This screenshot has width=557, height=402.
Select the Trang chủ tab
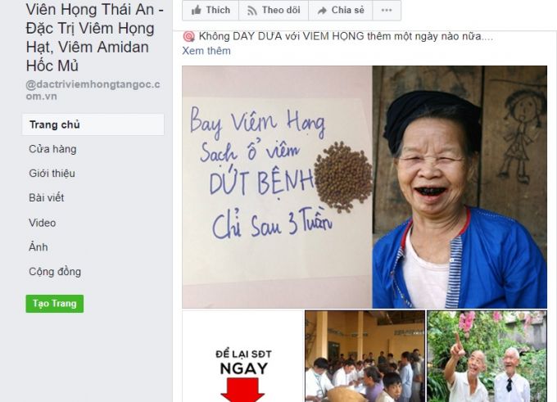93,124
